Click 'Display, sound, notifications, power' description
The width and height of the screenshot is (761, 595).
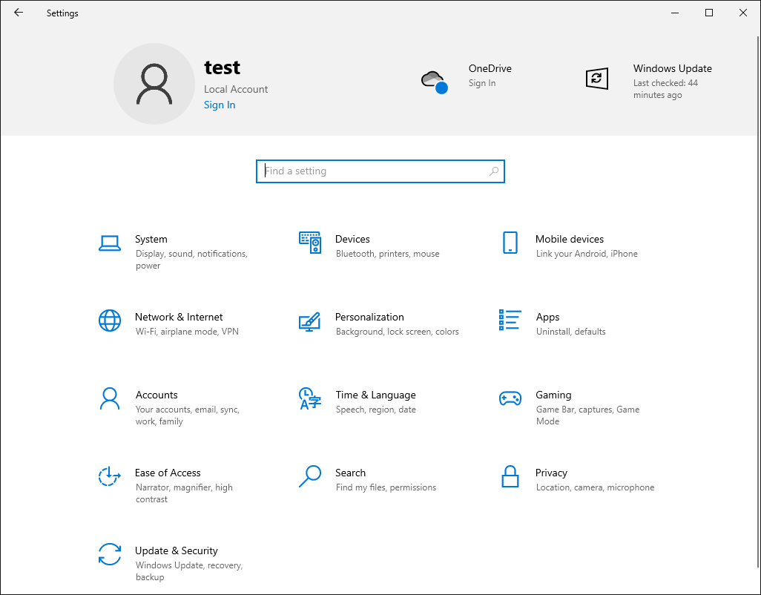point(191,260)
